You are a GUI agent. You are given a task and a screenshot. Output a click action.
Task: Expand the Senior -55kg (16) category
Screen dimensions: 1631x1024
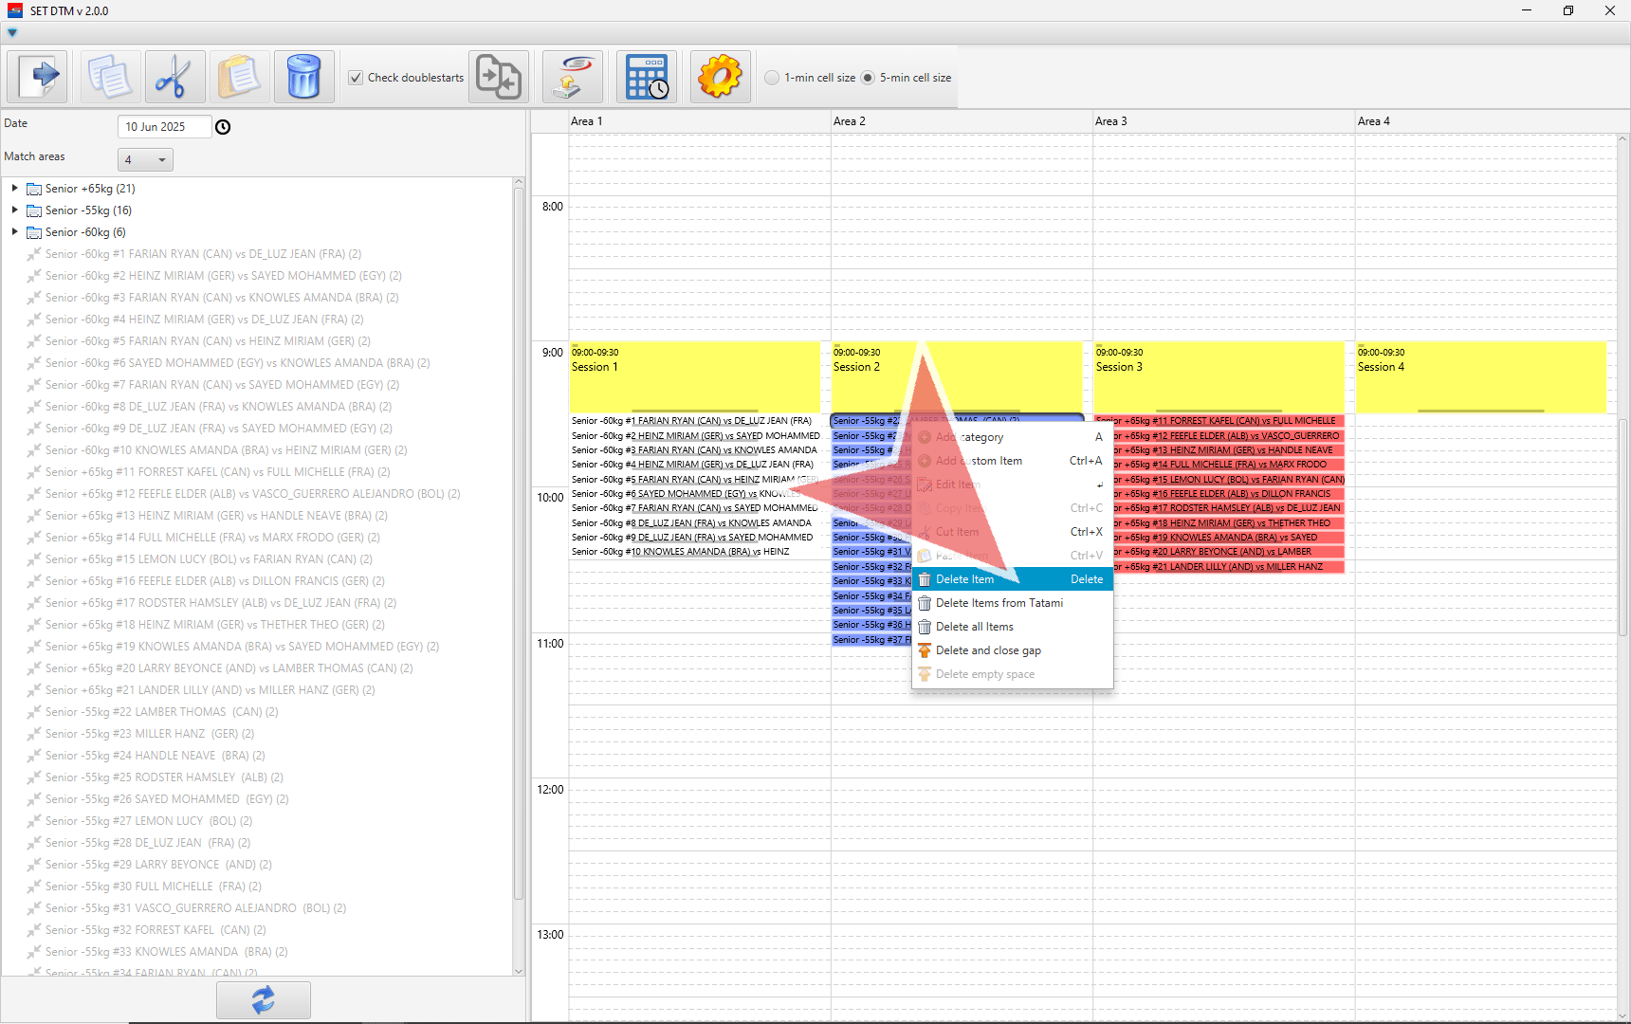(15, 210)
